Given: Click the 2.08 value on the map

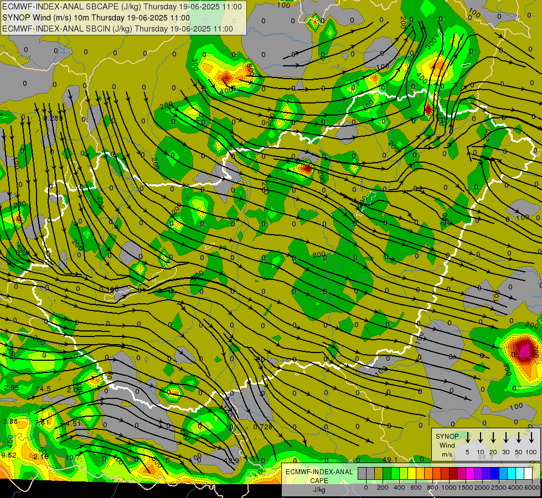Looking at the screenshot, I should tap(74, 390).
